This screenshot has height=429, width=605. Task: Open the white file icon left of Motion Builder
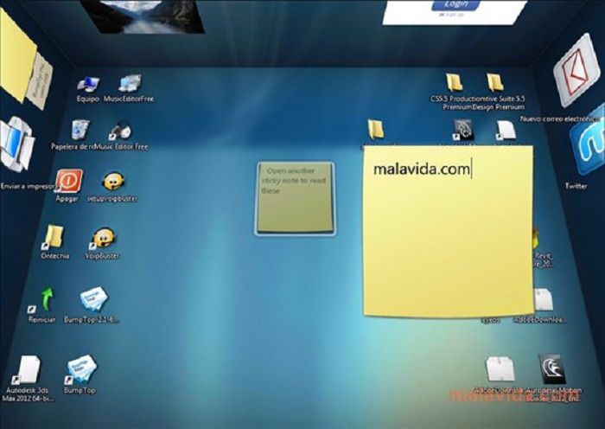tap(500, 369)
